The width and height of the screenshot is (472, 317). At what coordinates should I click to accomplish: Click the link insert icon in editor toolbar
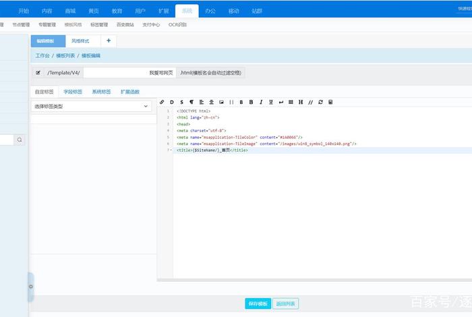click(x=162, y=102)
